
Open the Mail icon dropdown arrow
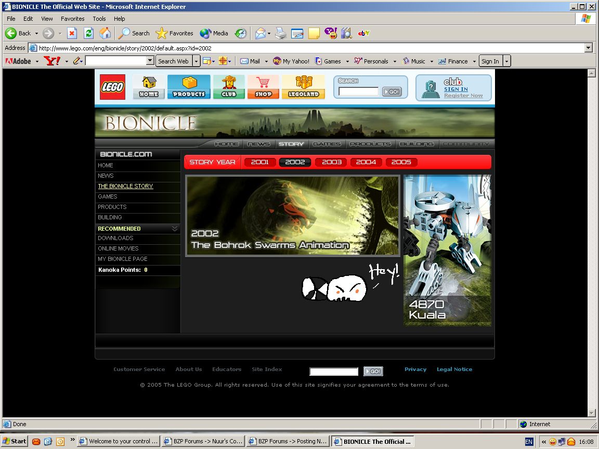pyautogui.click(x=269, y=34)
